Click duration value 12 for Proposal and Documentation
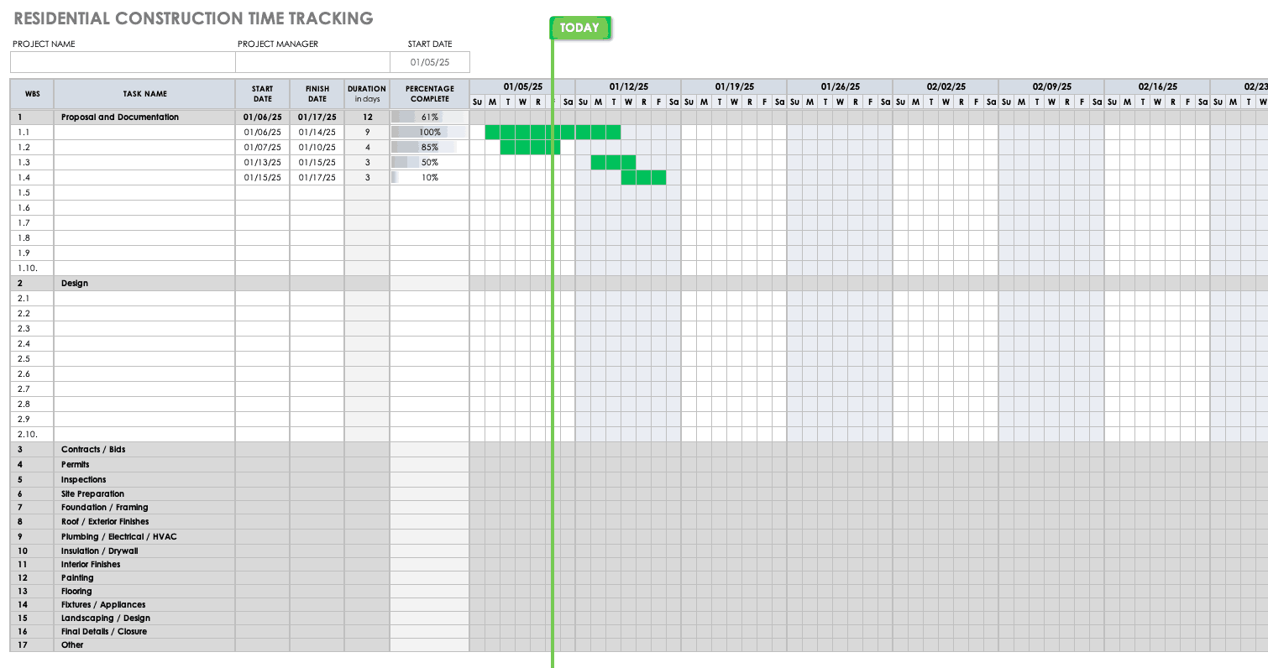Viewport: 1268px width, 668px height. pyautogui.click(x=367, y=117)
